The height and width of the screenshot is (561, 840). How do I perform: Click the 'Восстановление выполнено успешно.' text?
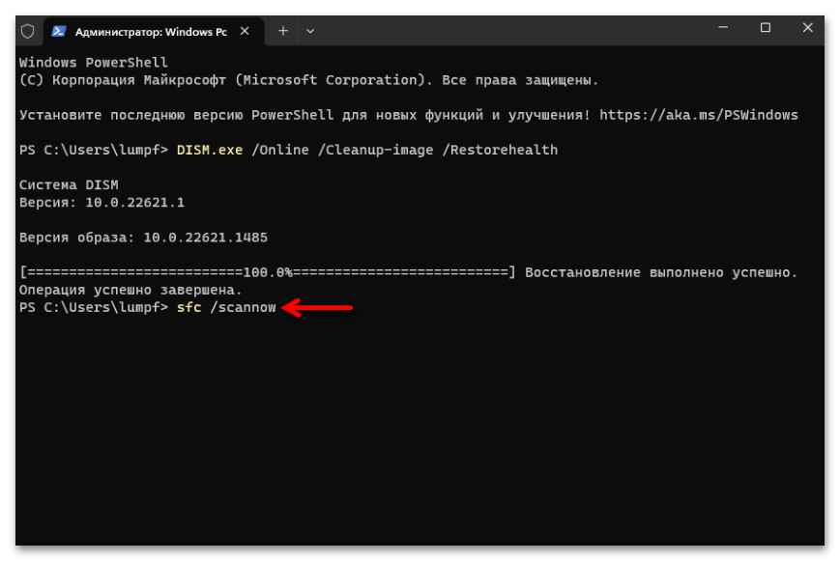tap(661, 272)
